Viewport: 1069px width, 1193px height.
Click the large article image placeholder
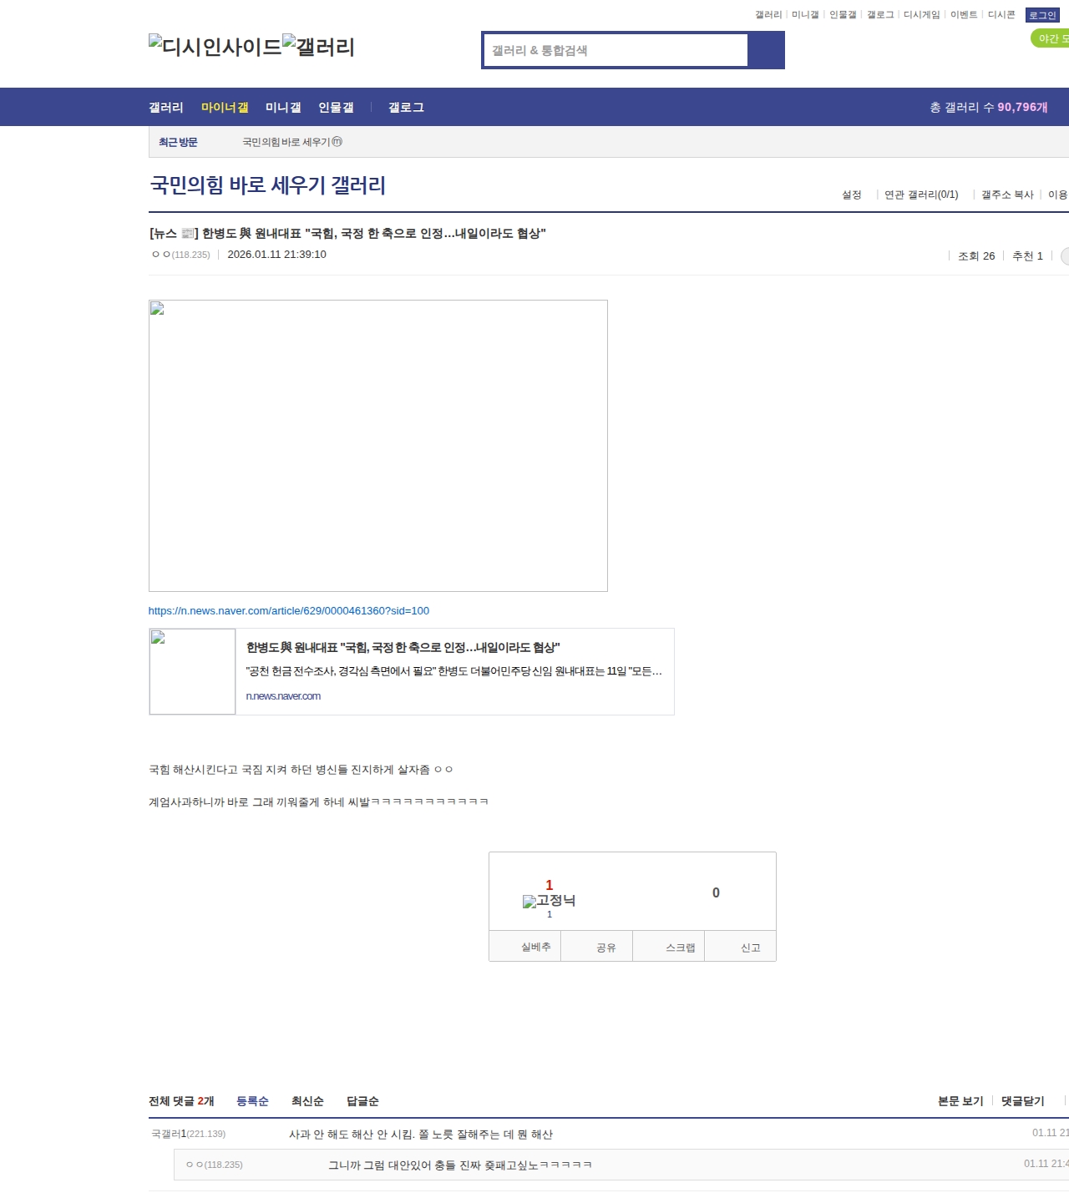377,445
